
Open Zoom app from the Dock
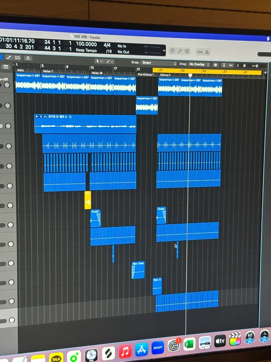(x=158, y=348)
